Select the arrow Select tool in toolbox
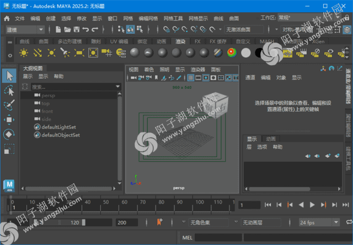Viewport: 353px width, 245px height. pyautogui.click(x=9, y=76)
